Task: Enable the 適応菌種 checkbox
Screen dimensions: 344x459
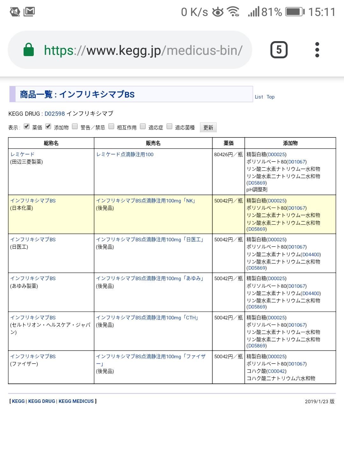Action: (x=169, y=127)
